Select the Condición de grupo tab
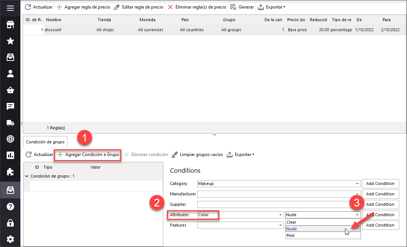 click(x=45, y=142)
